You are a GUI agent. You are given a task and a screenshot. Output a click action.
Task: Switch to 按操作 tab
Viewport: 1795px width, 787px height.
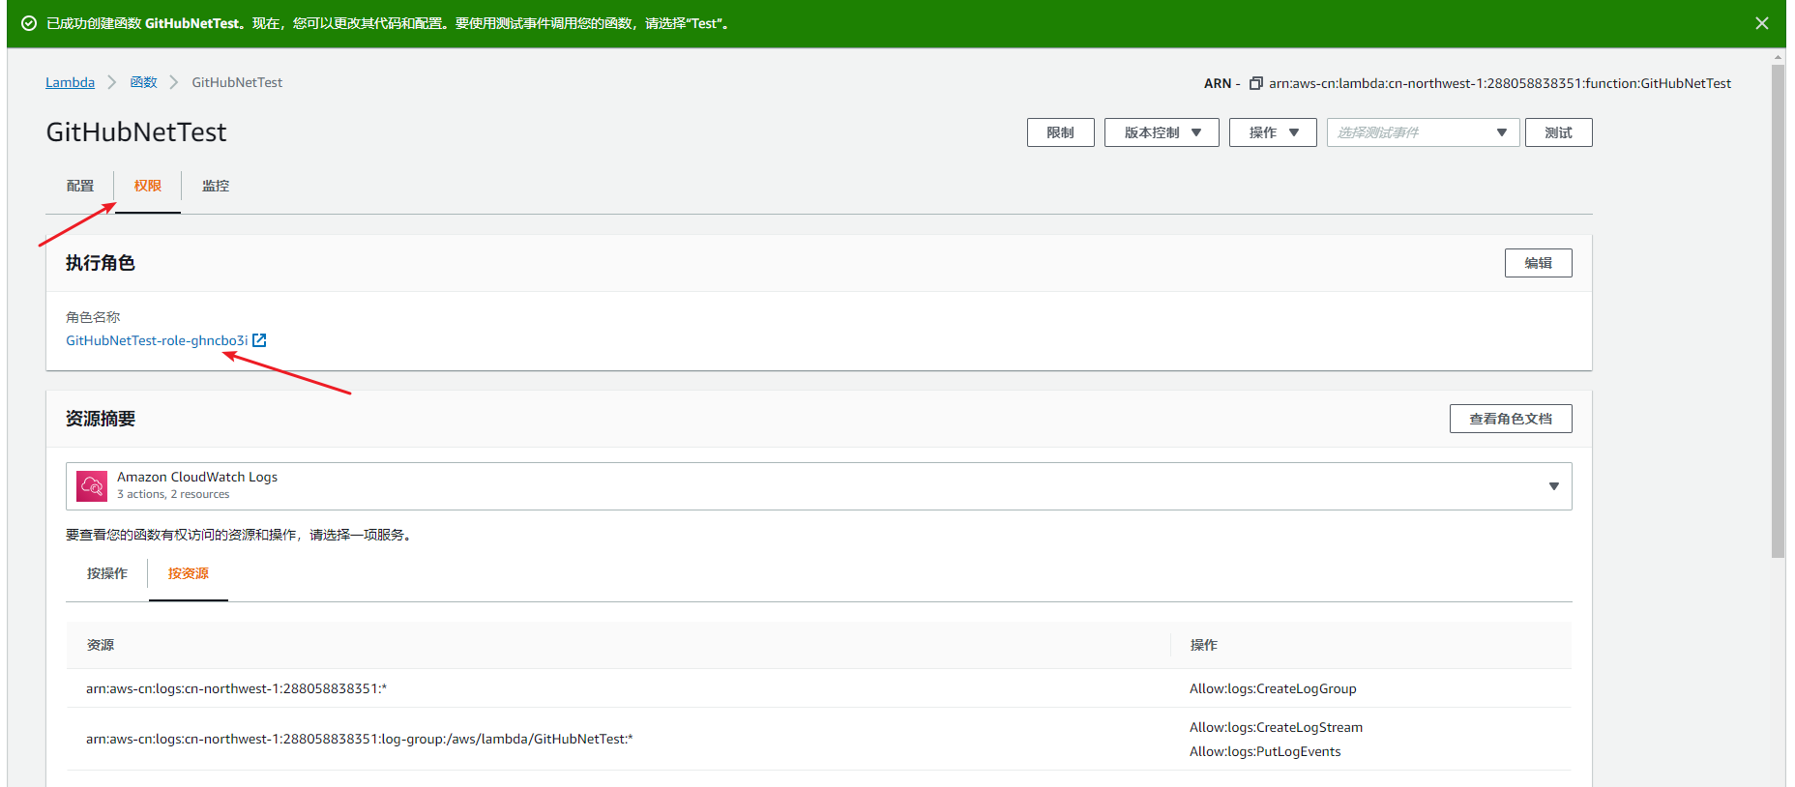coord(107,573)
